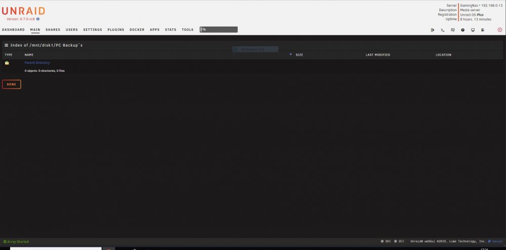Screen dimensions: 506x250
Task: Click the 'Array Started' status text
Action: click(x=18, y=241)
